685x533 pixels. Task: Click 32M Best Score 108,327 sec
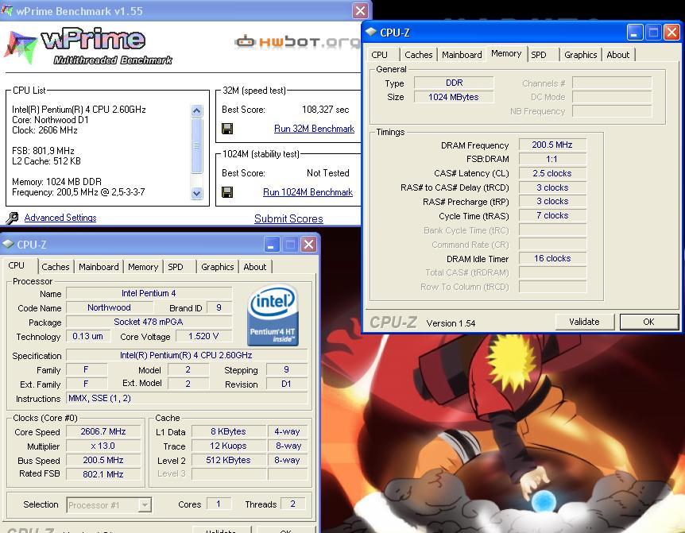click(x=326, y=110)
